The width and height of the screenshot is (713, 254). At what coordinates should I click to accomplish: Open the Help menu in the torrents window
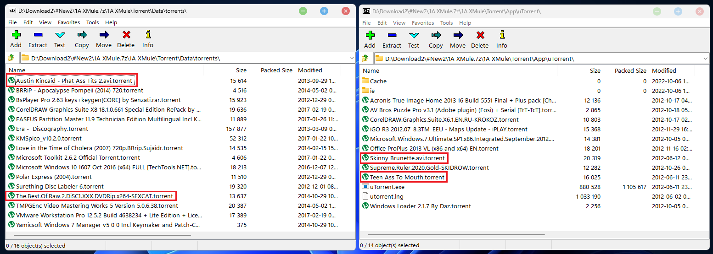pyautogui.click(x=111, y=22)
